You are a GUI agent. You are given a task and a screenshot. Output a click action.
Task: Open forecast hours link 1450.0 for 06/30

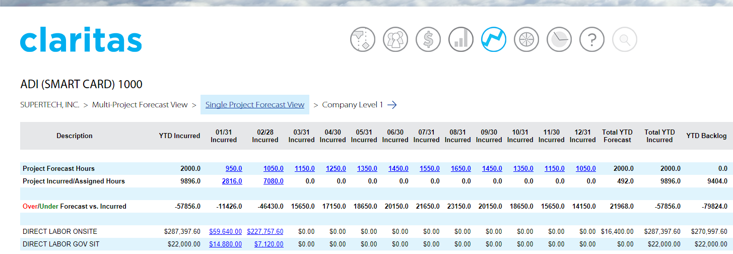[x=398, y=169]
